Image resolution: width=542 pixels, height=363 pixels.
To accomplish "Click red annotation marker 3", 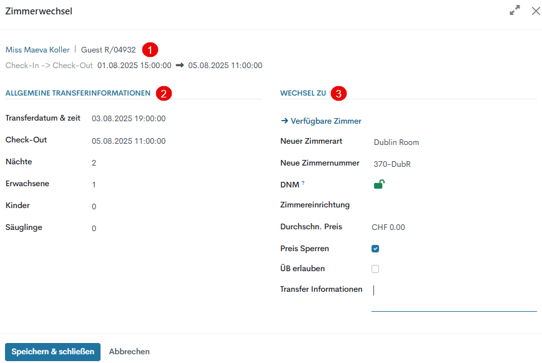I will tap(338, 93).
